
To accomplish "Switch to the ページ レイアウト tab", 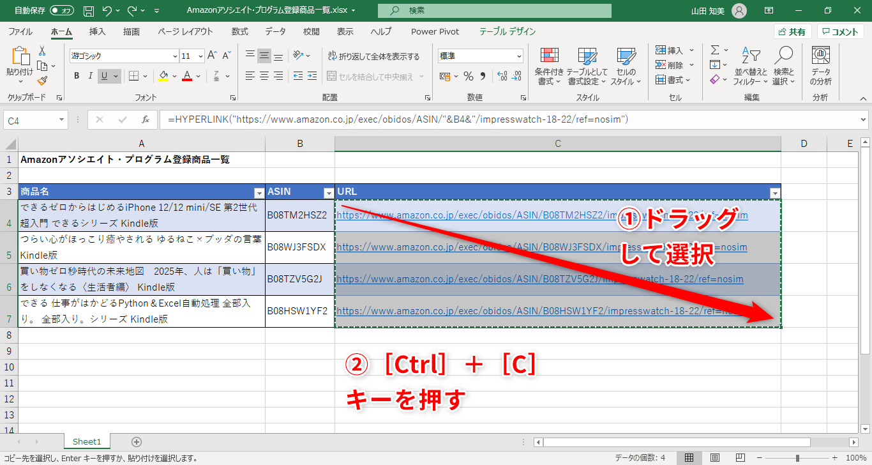I will [185, 31].
